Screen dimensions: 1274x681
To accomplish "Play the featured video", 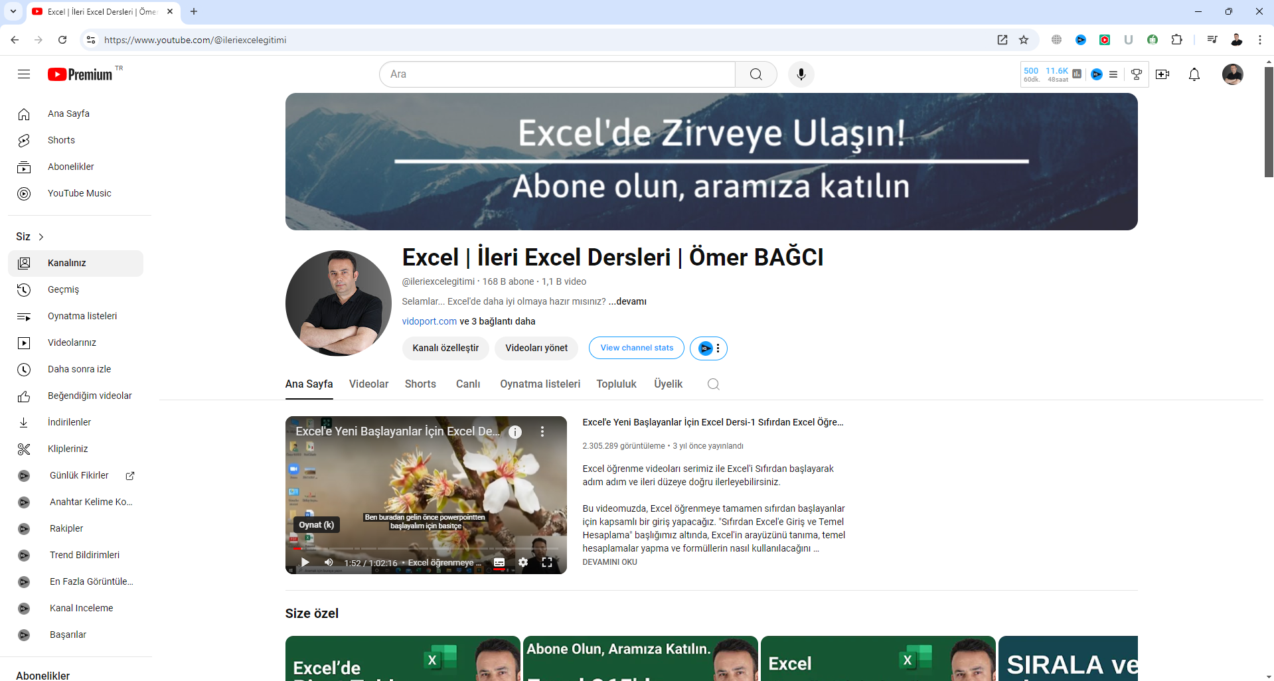I will (x=305, y=562).
